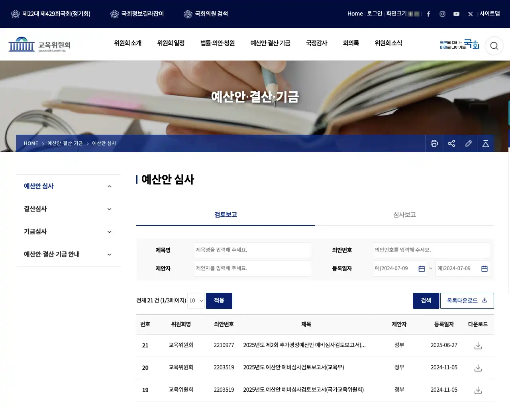Open the 사이트맵 link
The image size is (510, 408).
click(x=490, y=14)
